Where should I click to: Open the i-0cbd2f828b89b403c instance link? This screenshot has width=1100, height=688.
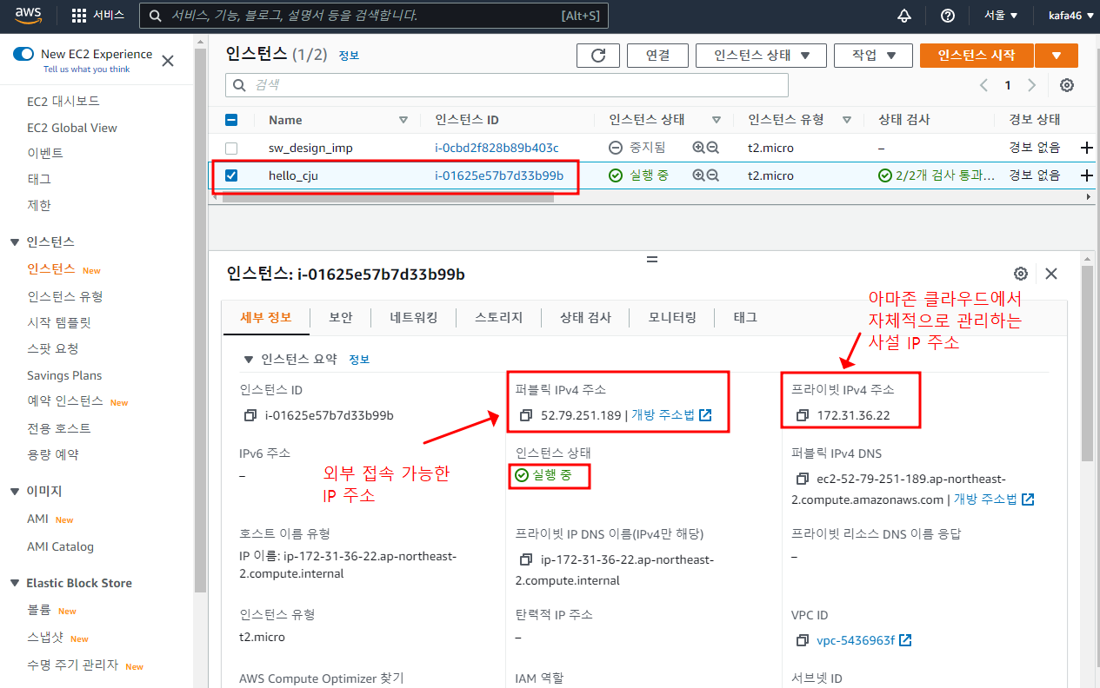point(497,148)
